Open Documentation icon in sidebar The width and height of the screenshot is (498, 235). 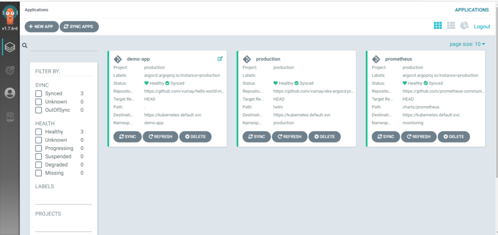10,117
